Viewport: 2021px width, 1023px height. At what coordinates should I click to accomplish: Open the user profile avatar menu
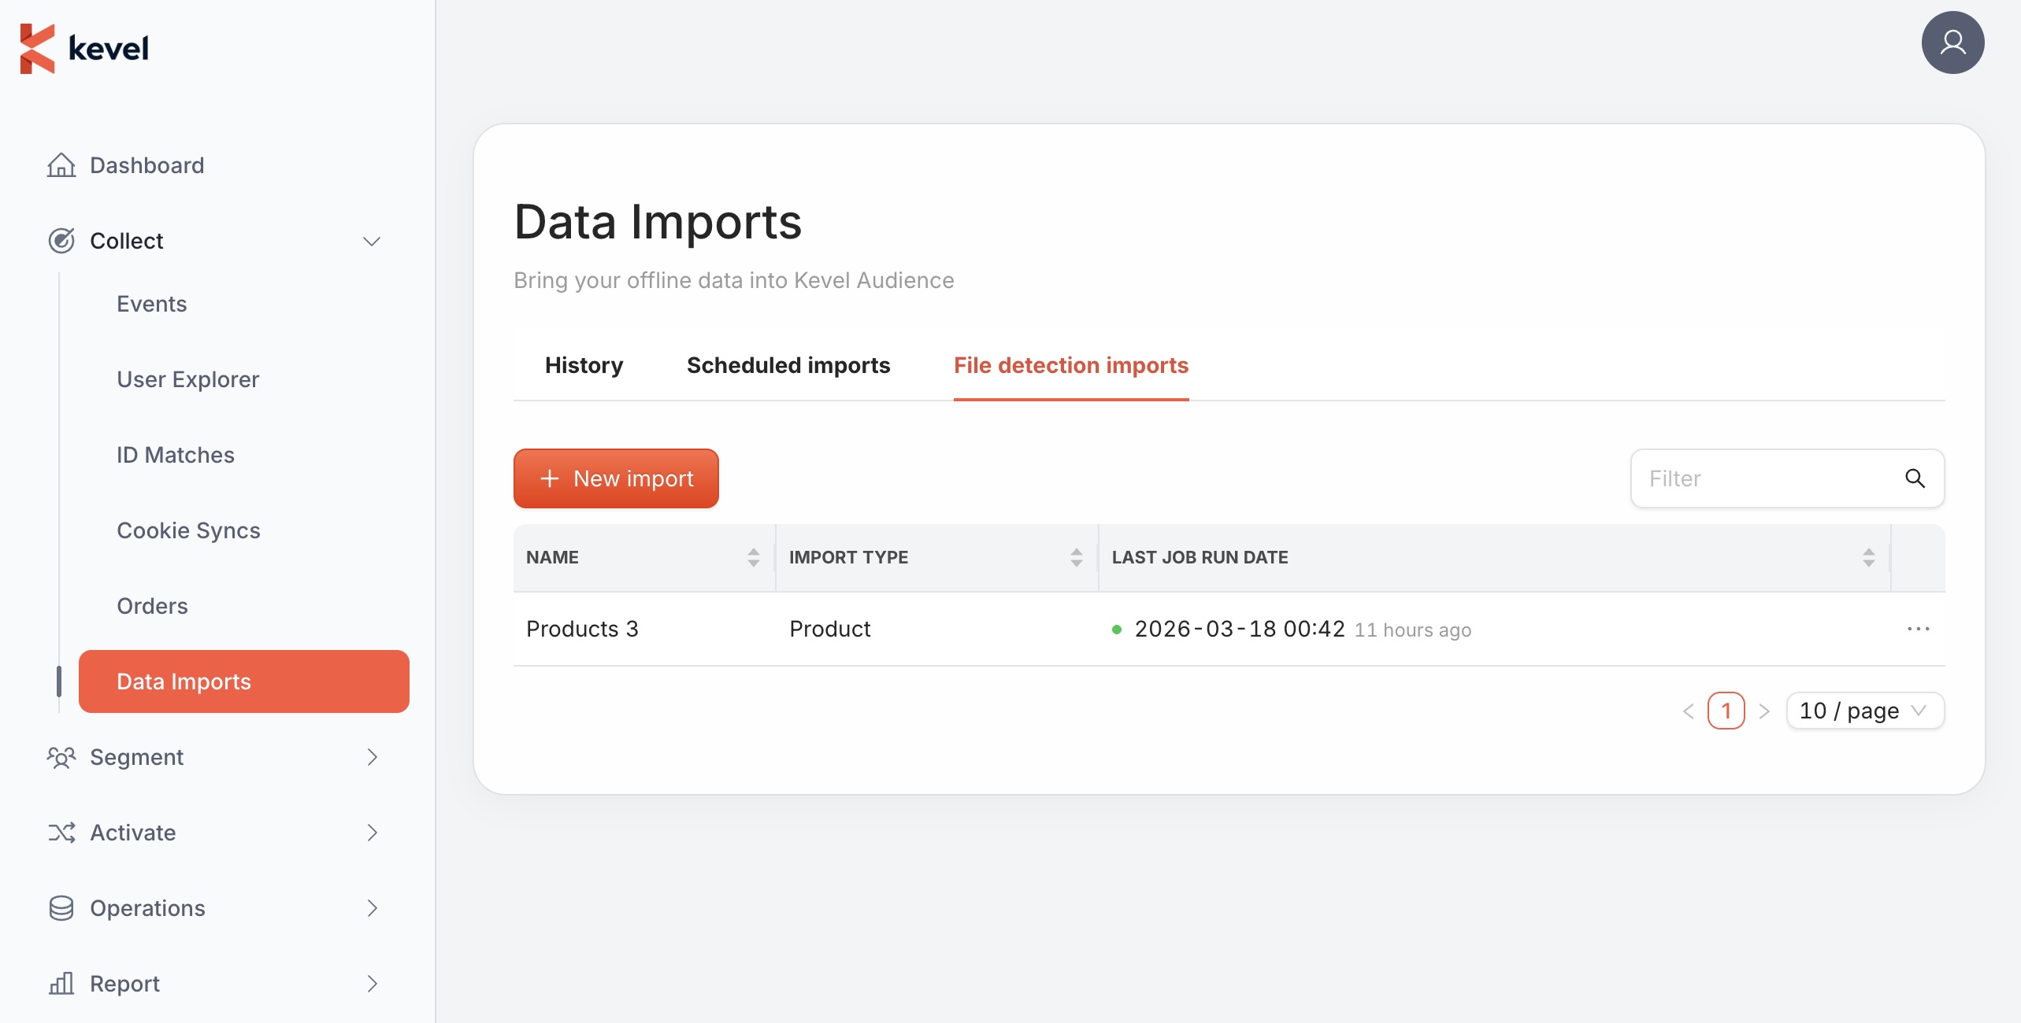coord(1952,42)
